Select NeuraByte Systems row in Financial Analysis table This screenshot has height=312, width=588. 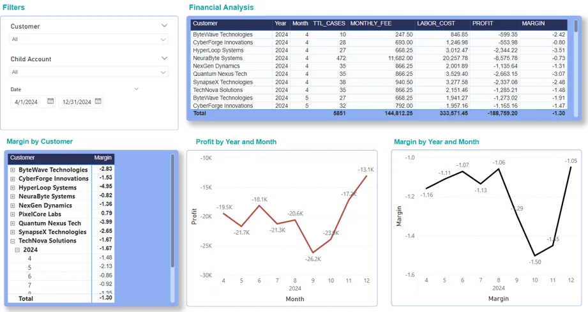pyautogui.click(x=379, y=58)
